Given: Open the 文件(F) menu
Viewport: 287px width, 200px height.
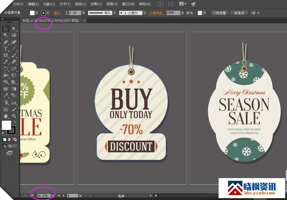Looking at the screenshot, I should [x=18, y=4].
